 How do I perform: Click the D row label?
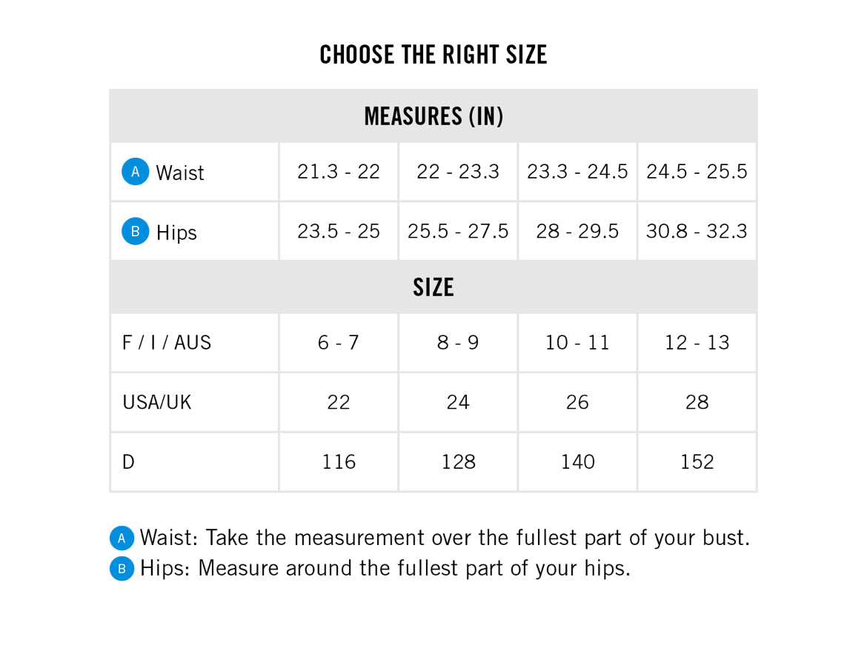[129, 462]
